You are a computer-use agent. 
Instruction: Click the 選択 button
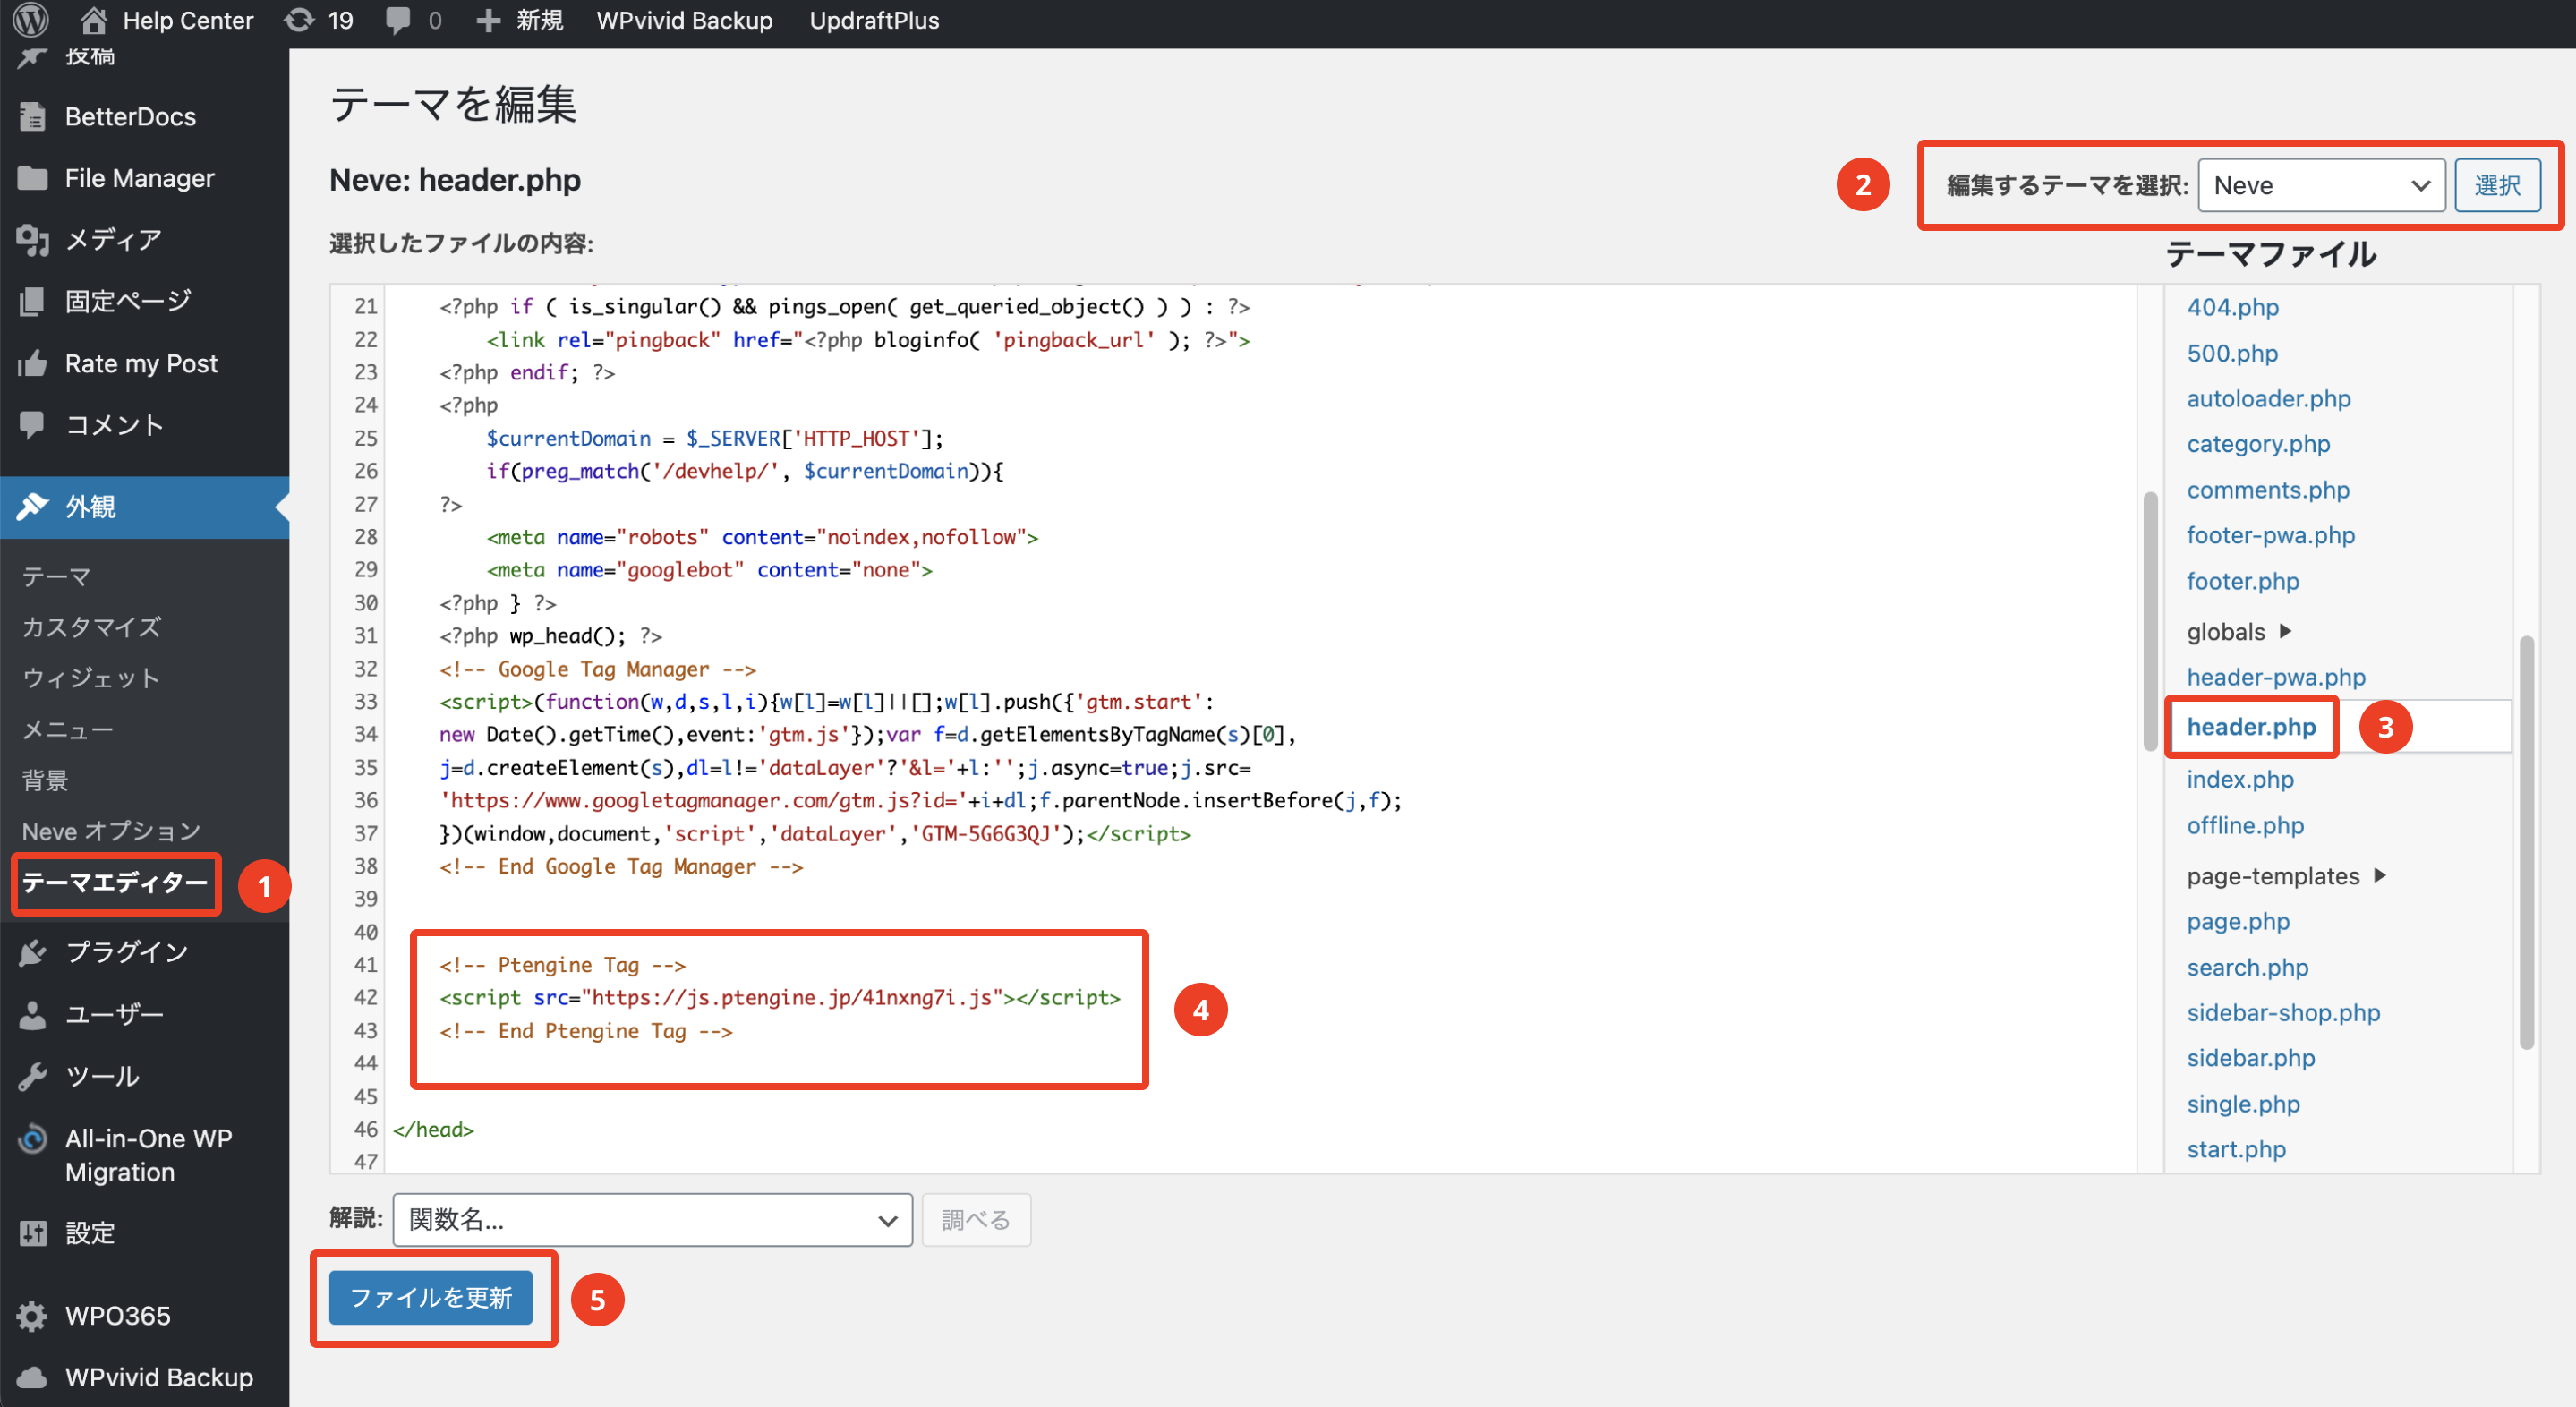point(2497,185)
